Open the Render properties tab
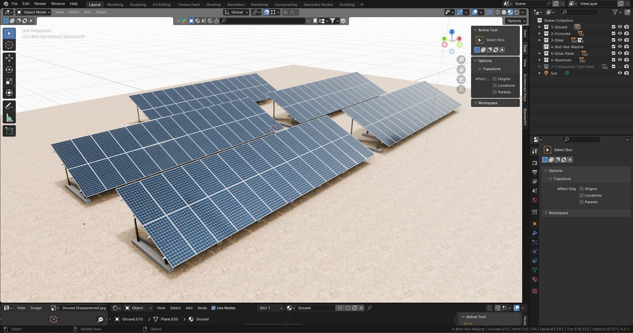The height and width of the screenshot is (333, 633). pyautogui.click(x=535, y=163)
